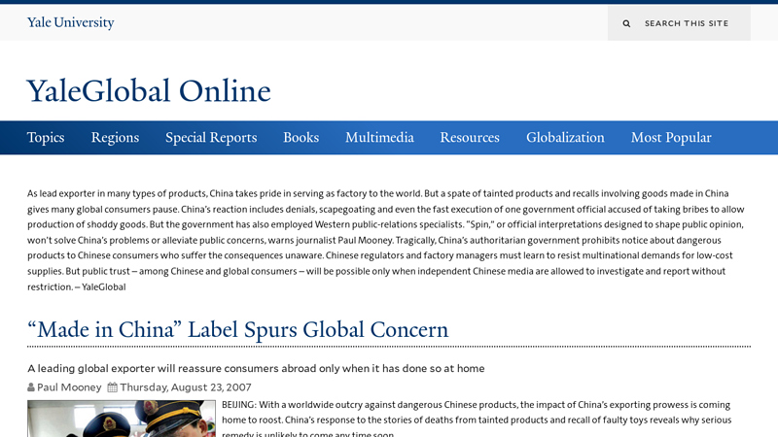Focus the Search This Site field
Viewport: 778px width, 437px height.
point(679,23)
